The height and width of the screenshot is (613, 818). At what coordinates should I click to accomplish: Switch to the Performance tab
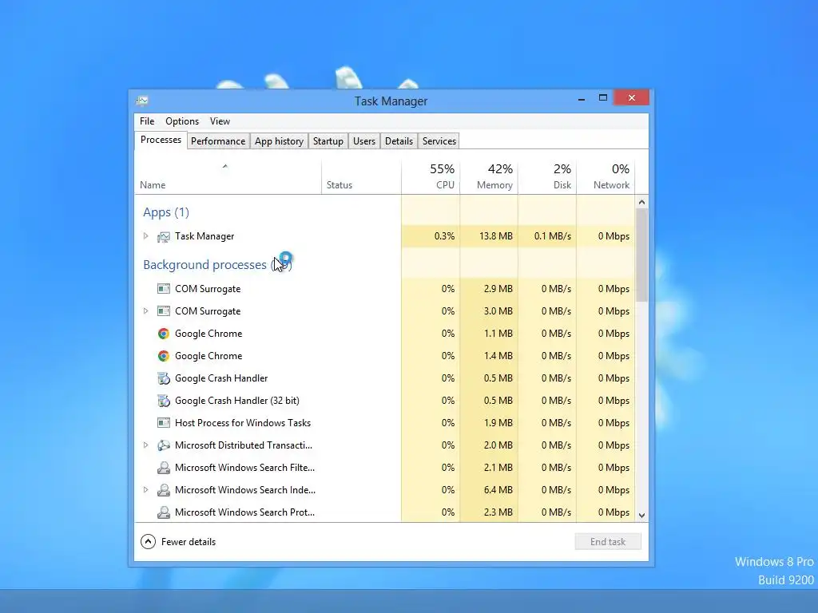pyautogui.click(x=218, y=141)
